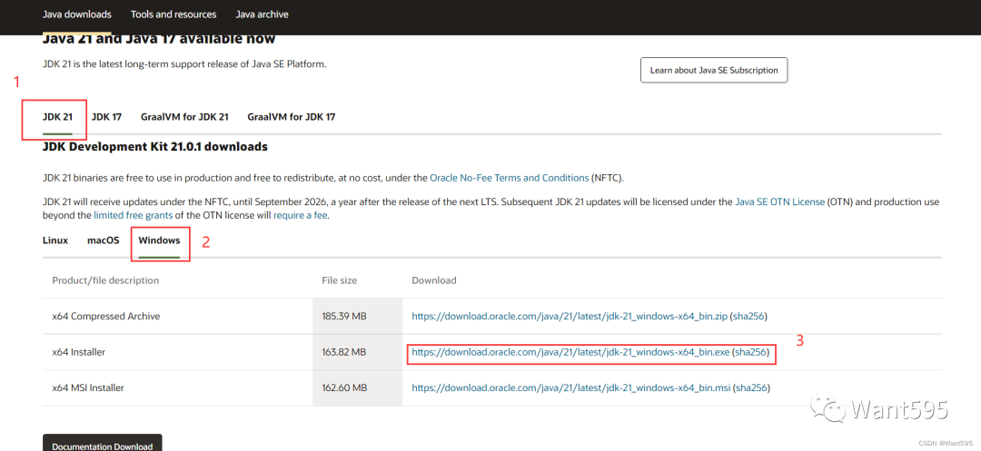Open the Java archive nav tab
981x451 pixels.
tap(263, 14)
